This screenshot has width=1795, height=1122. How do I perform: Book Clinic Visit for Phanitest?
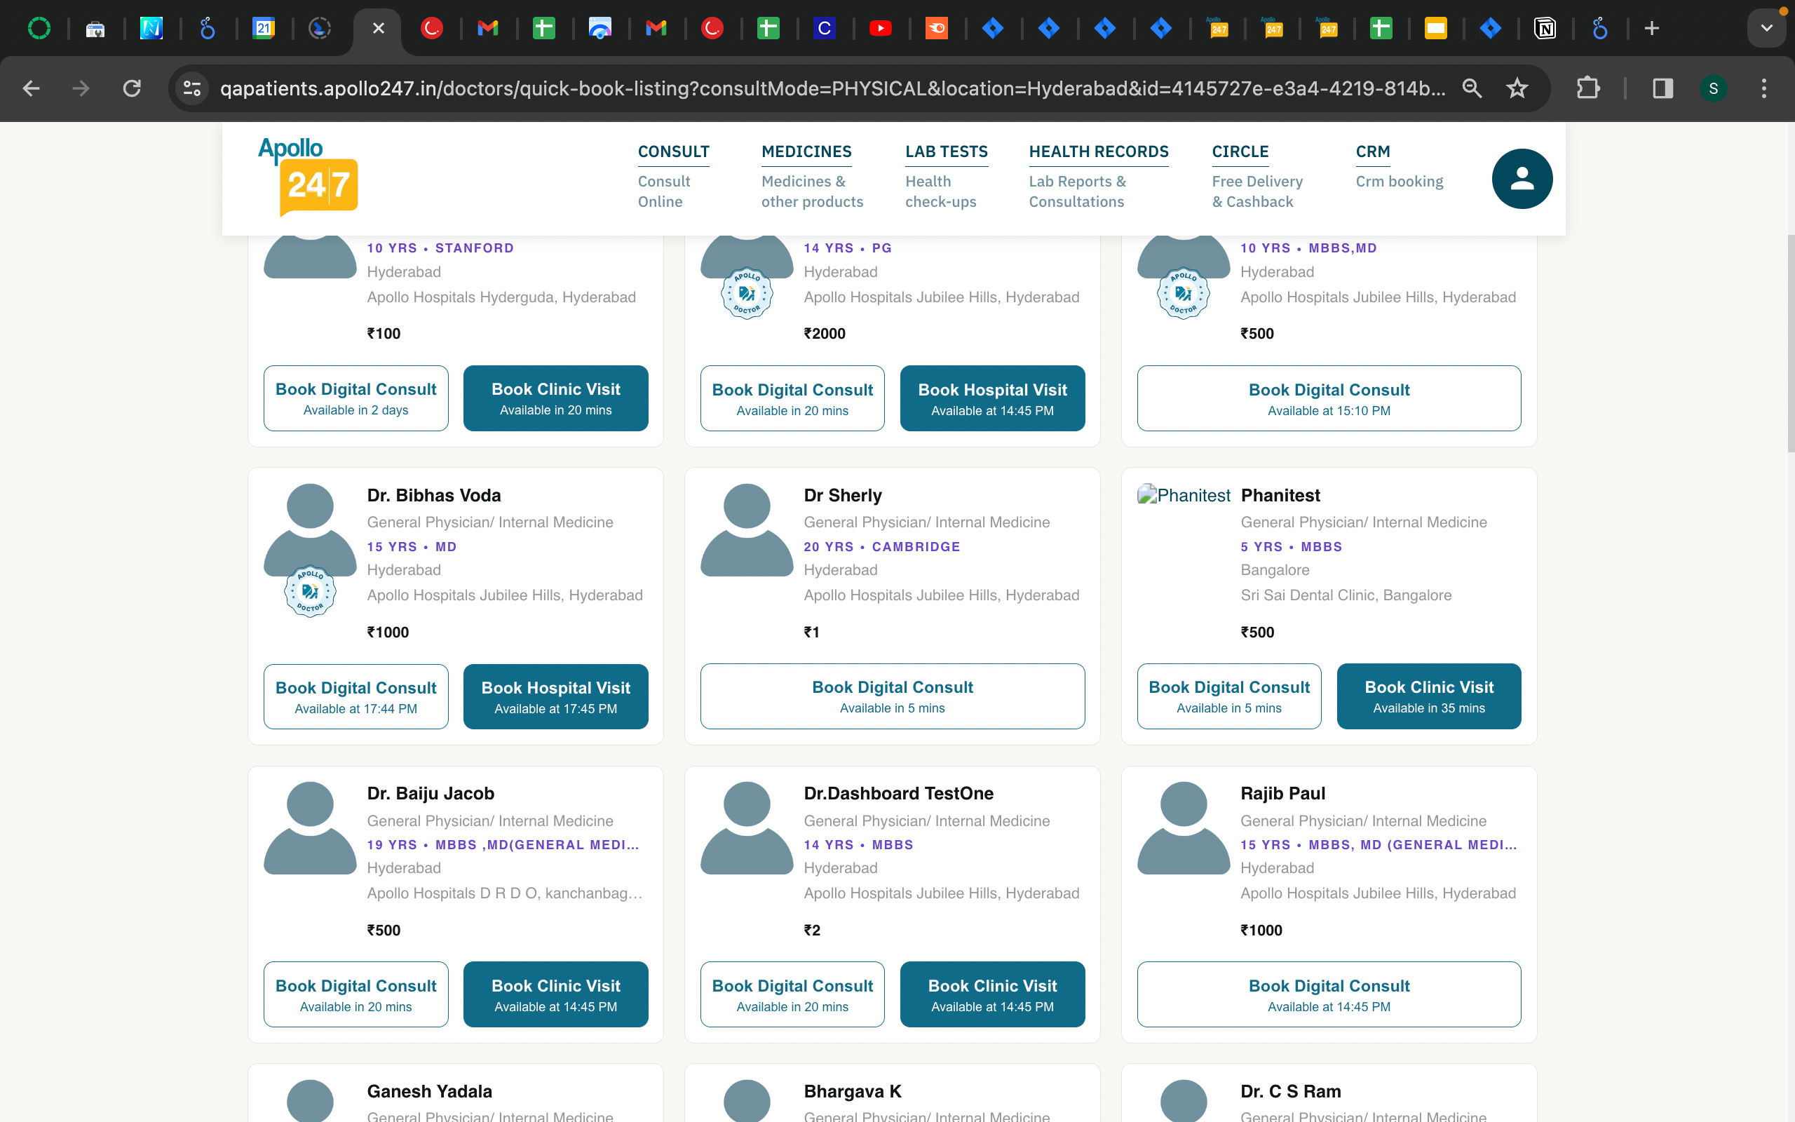(1428, 696)
